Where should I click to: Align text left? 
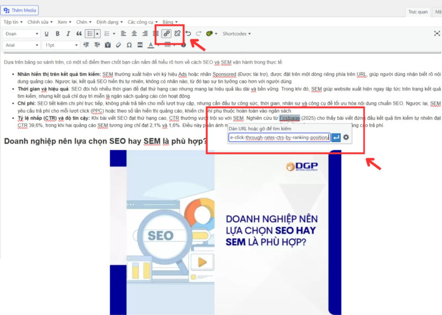click(x=123, y=34)
